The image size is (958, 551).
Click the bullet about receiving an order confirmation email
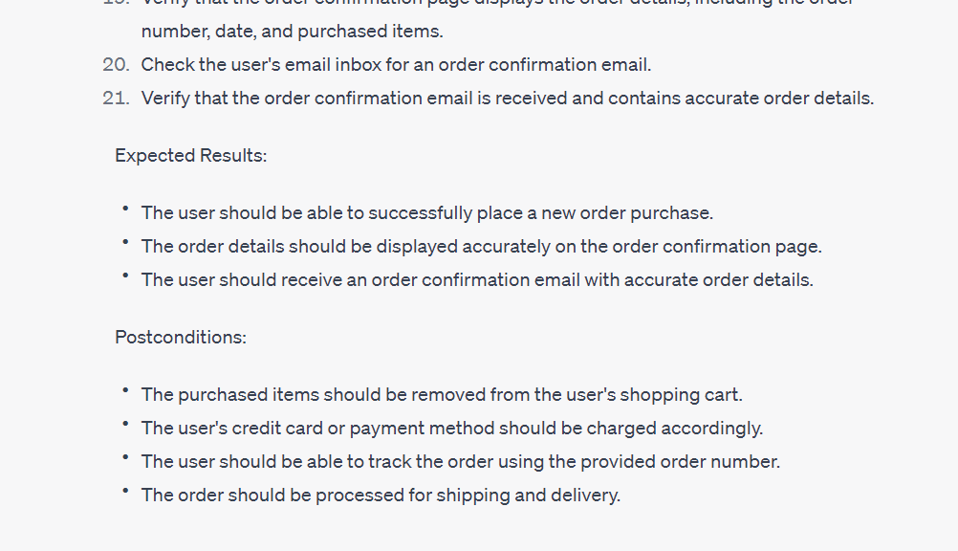click(477, 279)
